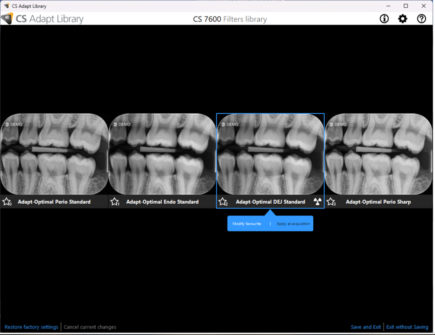Click the help question mark icon
The width and height of the screenshot is (435, 335).
(421, 19)
